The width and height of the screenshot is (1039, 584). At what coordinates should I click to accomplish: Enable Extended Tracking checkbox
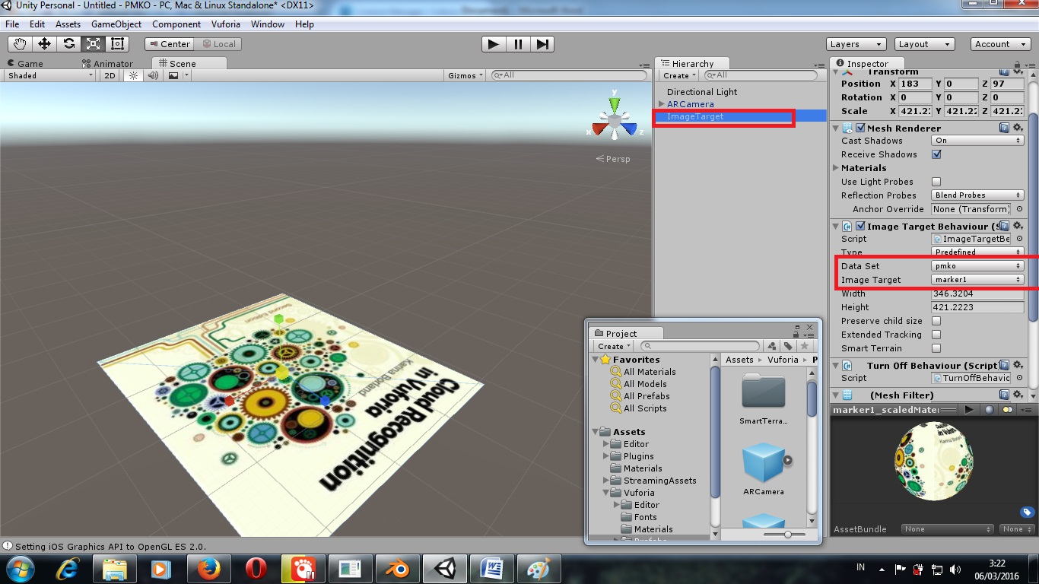[936, 335]
